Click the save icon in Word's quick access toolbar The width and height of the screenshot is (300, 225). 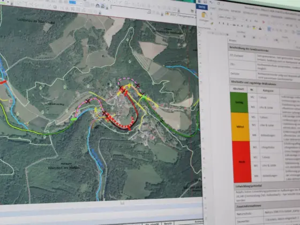tap(205, 2)
